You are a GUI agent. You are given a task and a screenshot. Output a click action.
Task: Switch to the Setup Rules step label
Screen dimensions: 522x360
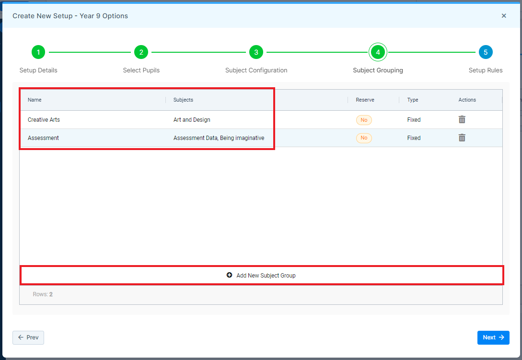pyautogui.click(x=486, y=70)
